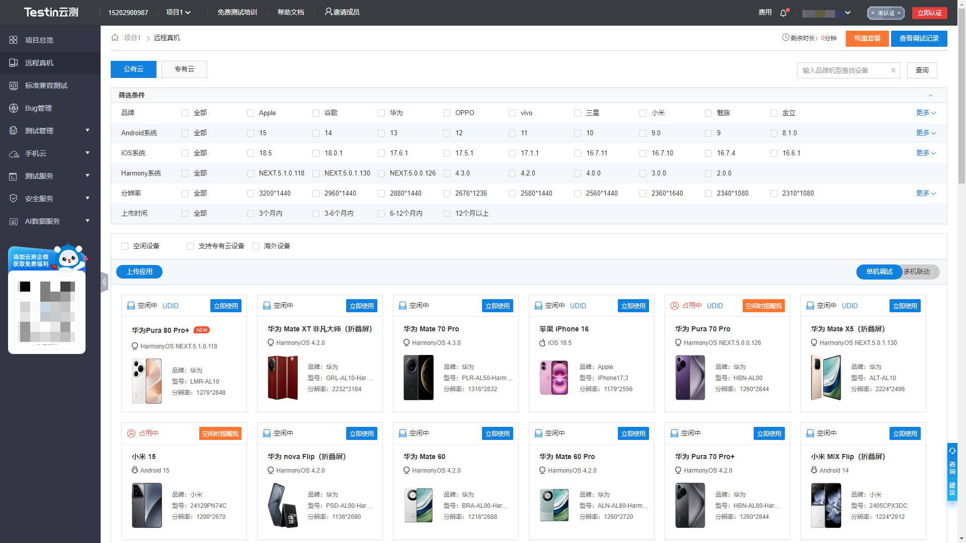Tick the Android 15 checkbox
The image size is (966, 543).
251,133
